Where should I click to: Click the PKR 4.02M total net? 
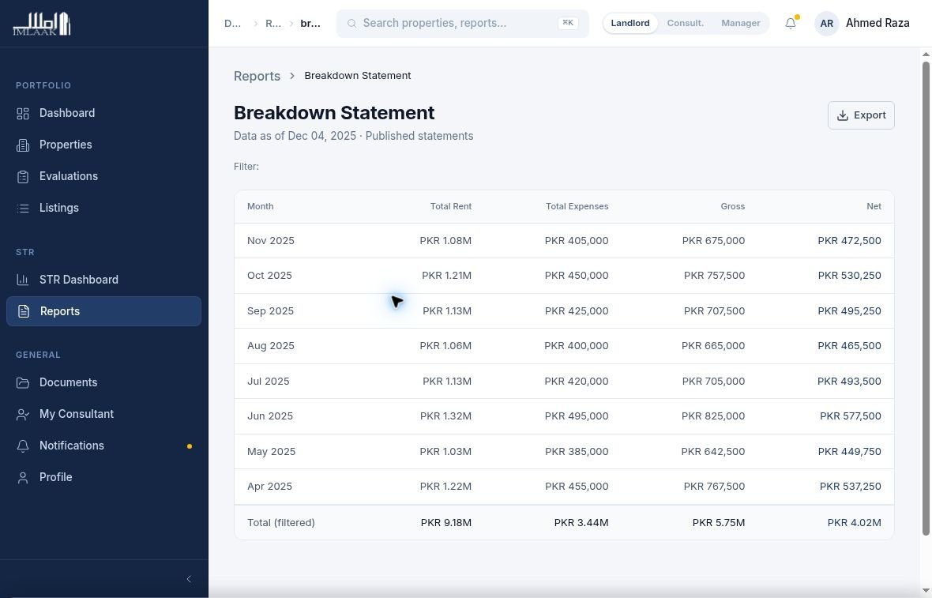pos(854,522)
